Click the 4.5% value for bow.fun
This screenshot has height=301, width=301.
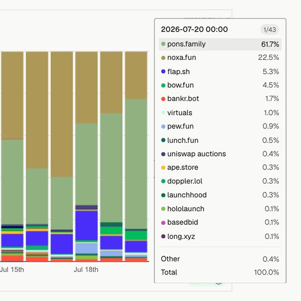click(x=271, y=85)
